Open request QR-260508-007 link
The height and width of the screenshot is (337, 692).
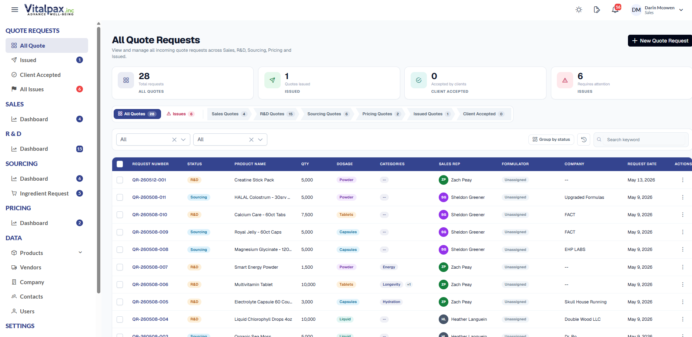coord(150,267)
